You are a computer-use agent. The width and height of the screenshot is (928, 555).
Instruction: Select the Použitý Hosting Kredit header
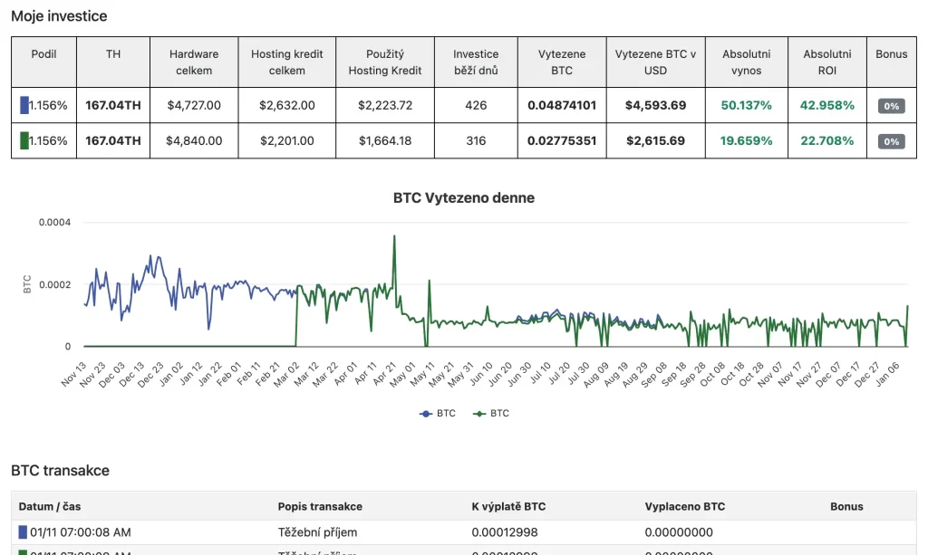384,62
